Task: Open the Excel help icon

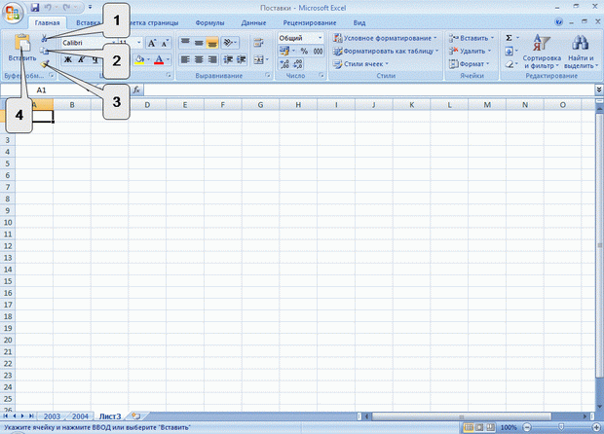Action: (x=558, y=22)
